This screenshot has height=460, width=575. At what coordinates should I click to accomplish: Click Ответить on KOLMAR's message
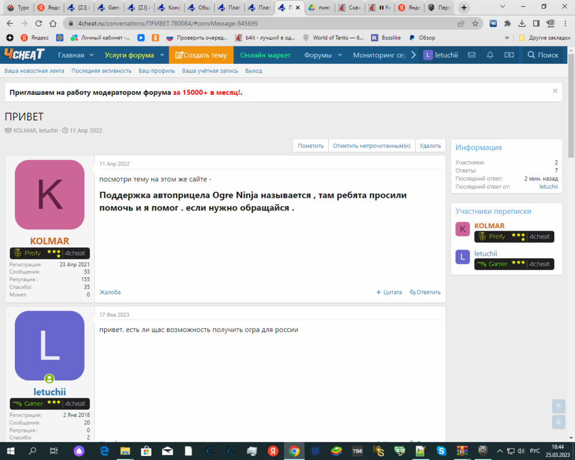425,292
